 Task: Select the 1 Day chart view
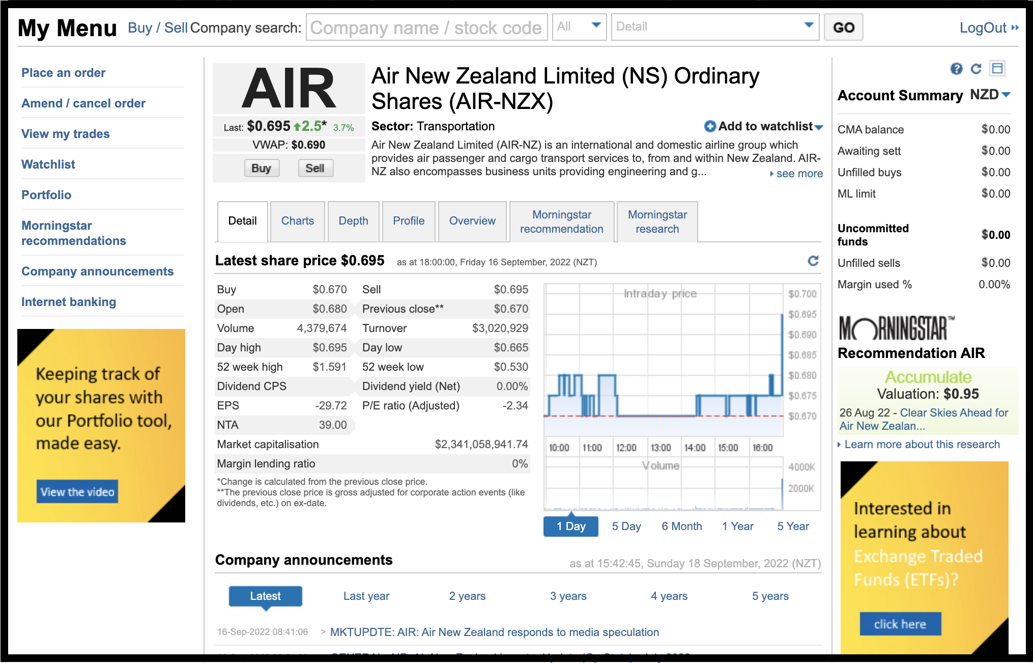coord(570,526)
